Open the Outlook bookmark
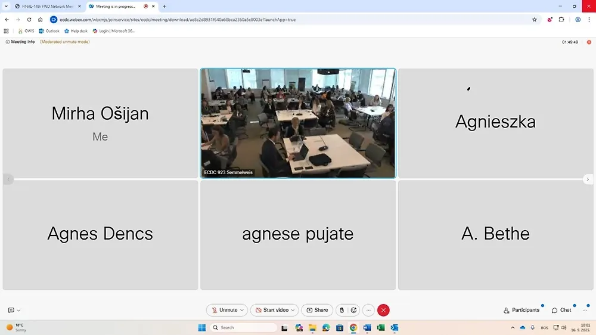Viewport: 596px width, 335px height. point(49,31)
